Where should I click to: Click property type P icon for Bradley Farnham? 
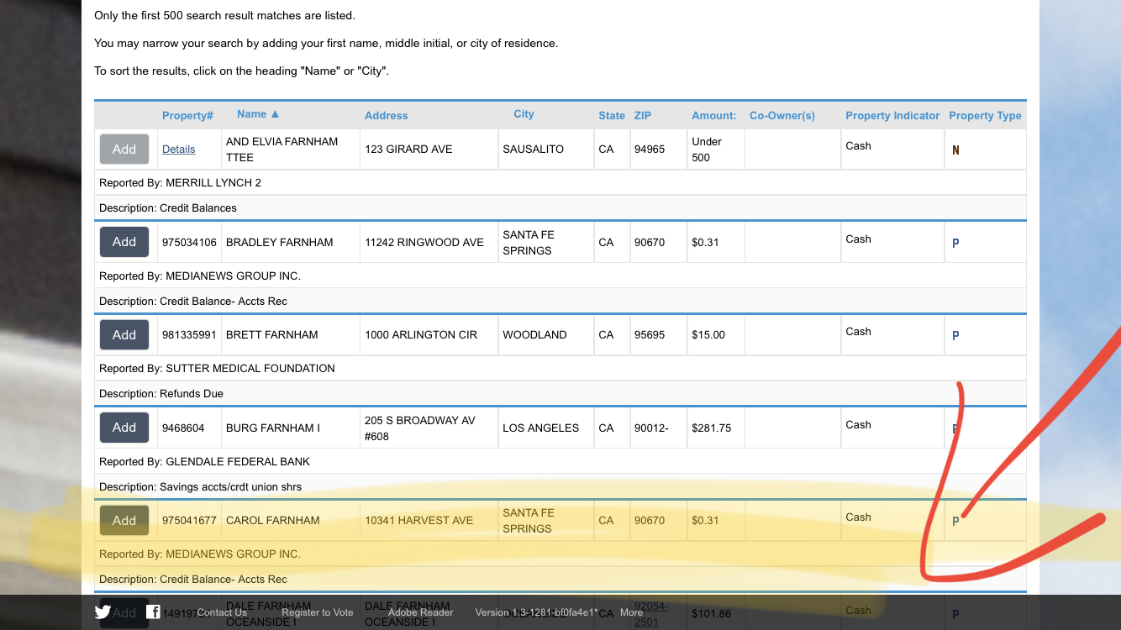coord(955,243)
